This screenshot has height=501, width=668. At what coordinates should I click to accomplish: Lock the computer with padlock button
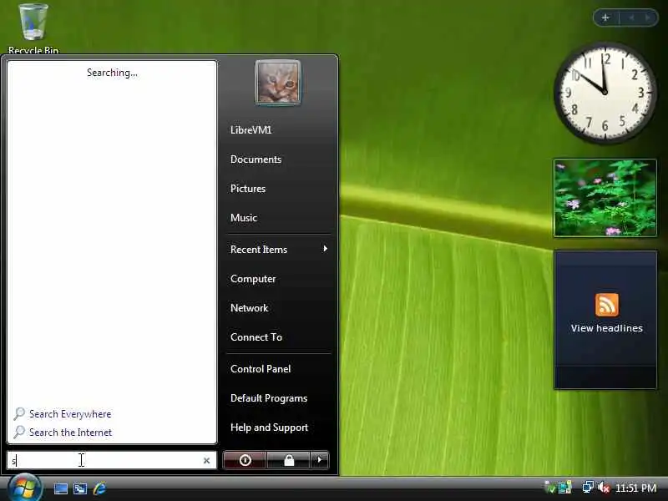(289, 460)
